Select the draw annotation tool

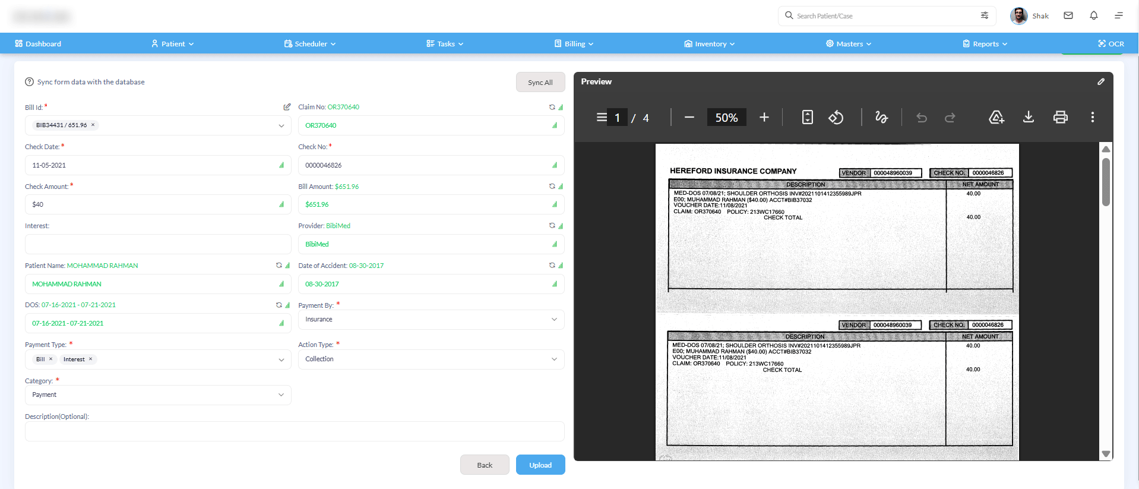[x=881, y=118]
